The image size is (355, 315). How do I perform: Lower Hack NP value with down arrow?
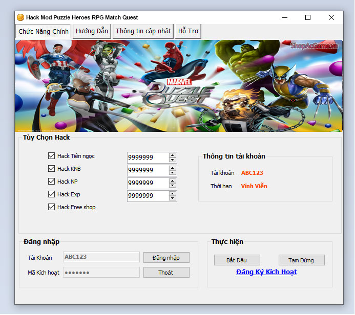click(173, 186)
